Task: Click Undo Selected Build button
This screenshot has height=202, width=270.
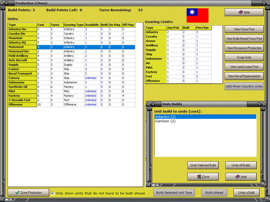Action: pyautogui.click(x=203, y=165)
